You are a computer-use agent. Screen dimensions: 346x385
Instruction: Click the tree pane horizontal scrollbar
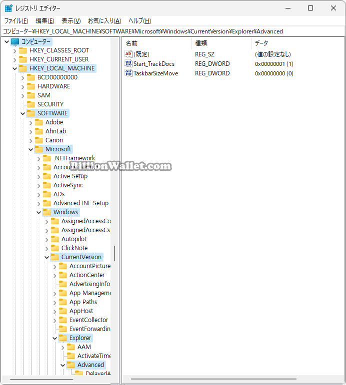tap(41, 380)
